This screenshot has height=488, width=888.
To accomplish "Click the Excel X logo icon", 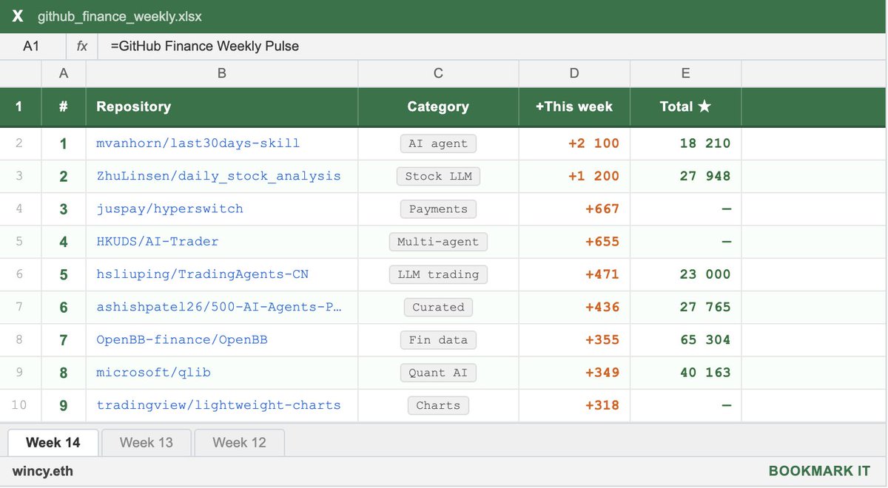I will pyautogui.click(x=18, y=16).
